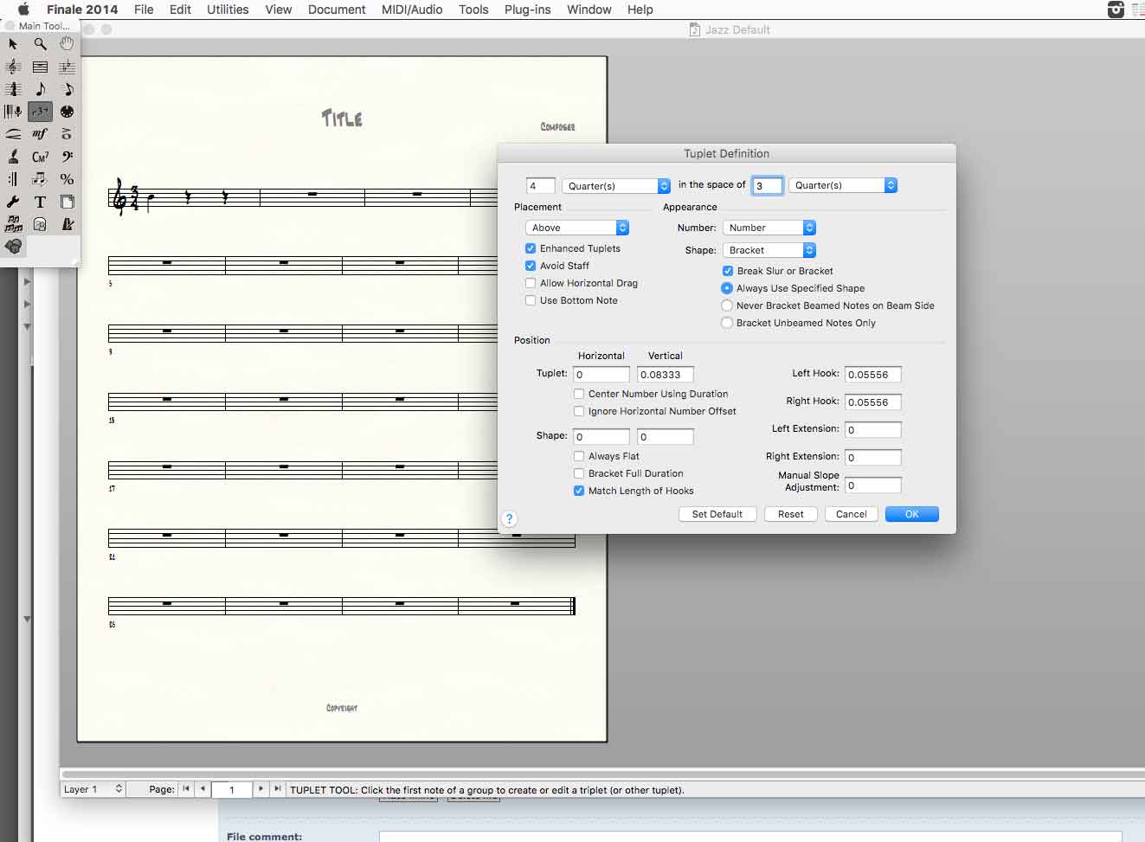Viewport: 1145px width, 842px height.
Task: Select the Speedy Entry eighth-note tool
Action: 67,89
